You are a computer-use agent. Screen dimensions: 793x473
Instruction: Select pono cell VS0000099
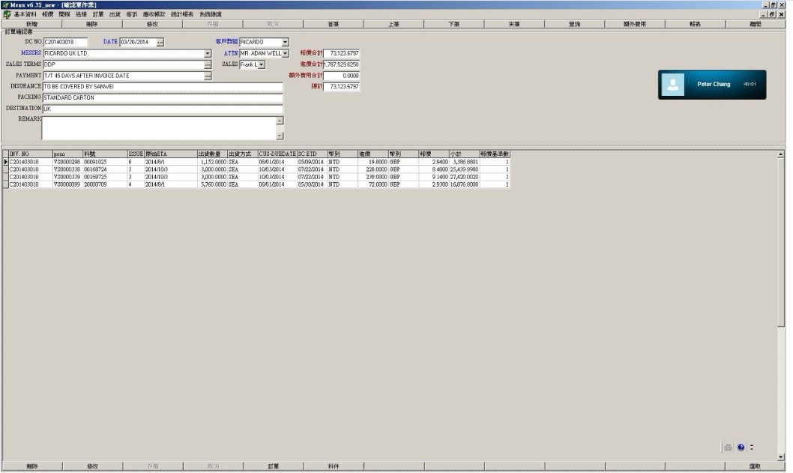pos(67,184)
